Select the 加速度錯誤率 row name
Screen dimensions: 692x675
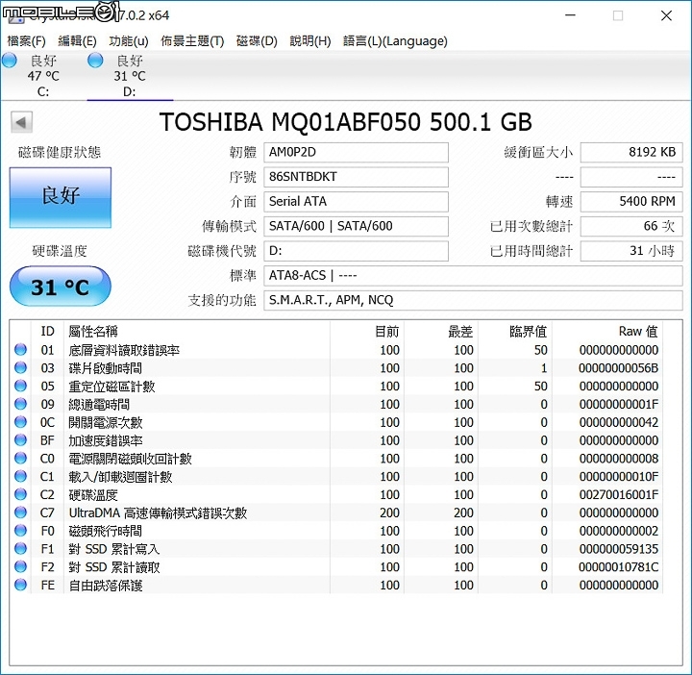106,441
